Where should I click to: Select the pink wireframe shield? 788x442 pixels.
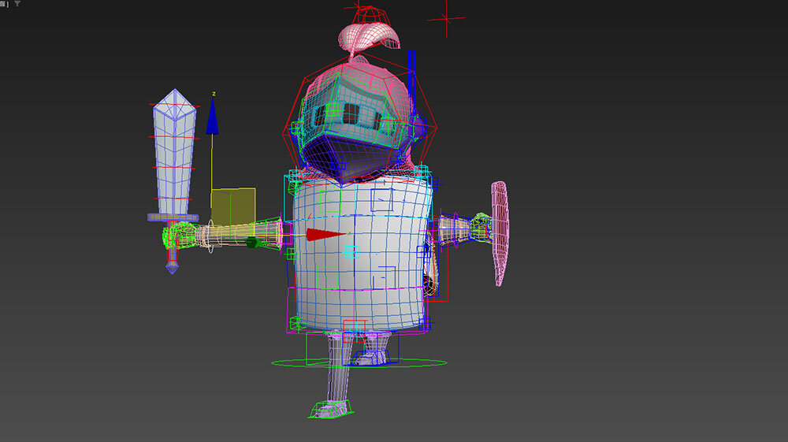point(500,232)
